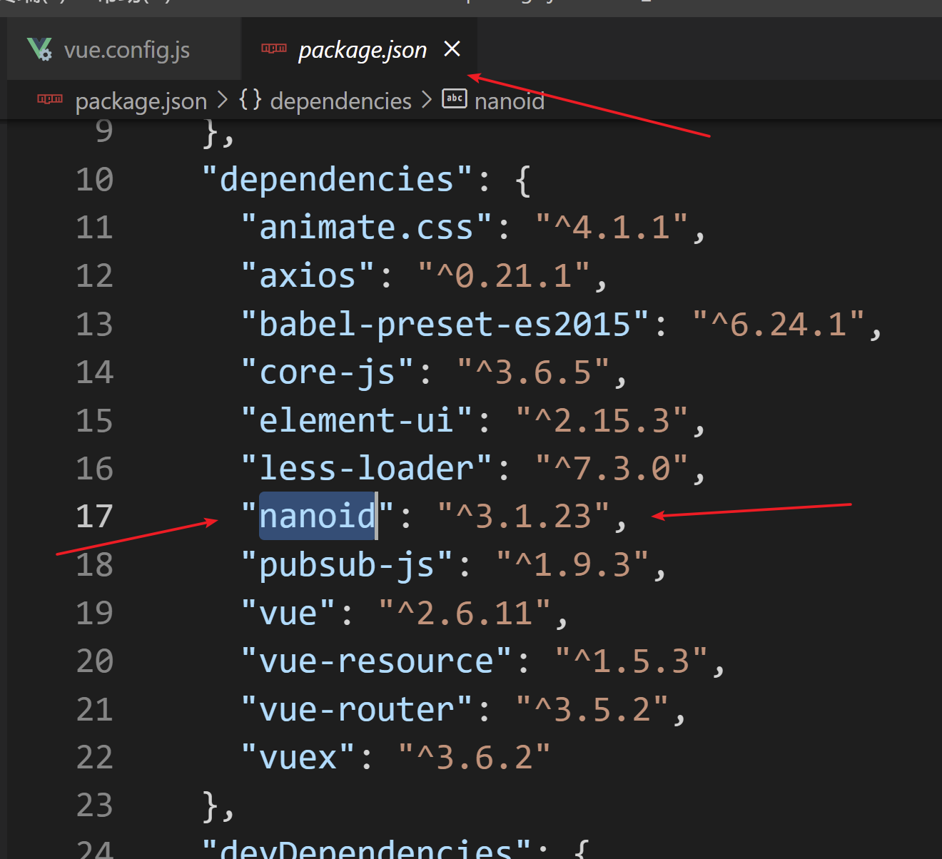Select the package.json editor tab
942x859 pixels.
[360, 49]
